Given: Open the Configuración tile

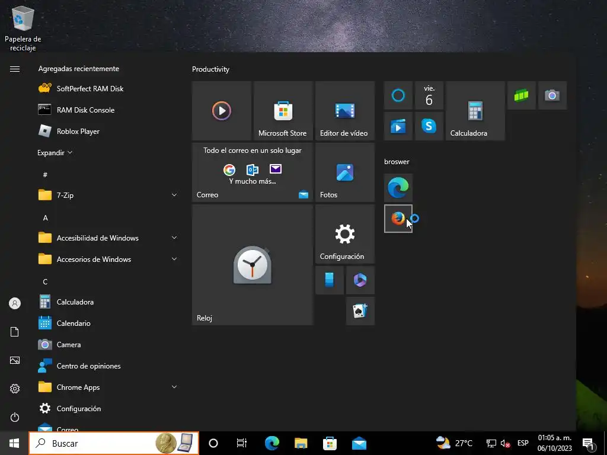Looking at the screenshot, I should [345, 234].
